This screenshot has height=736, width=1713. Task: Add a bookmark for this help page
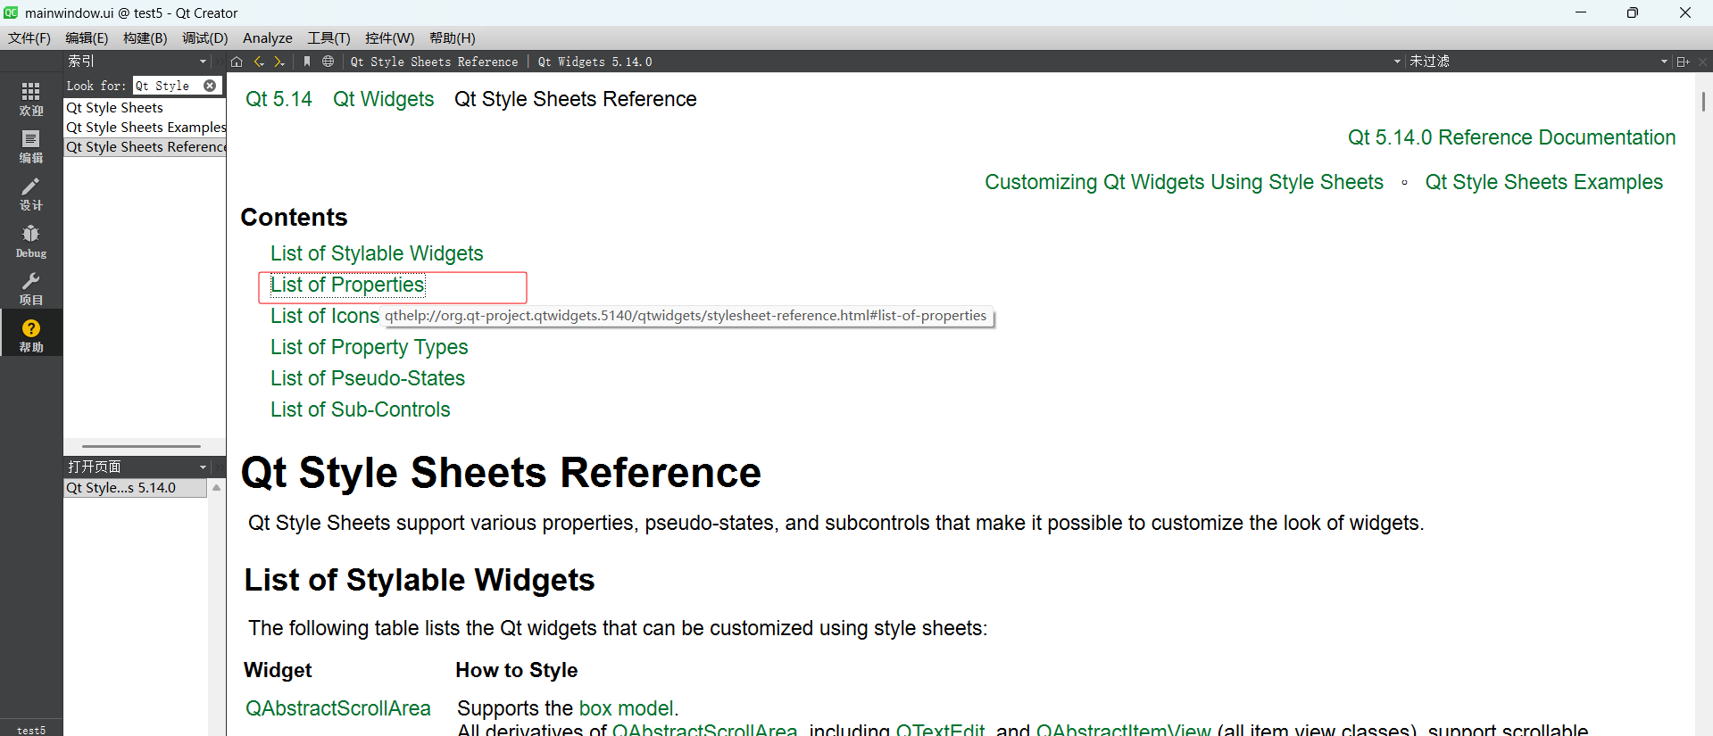click(x=307, y=62)
